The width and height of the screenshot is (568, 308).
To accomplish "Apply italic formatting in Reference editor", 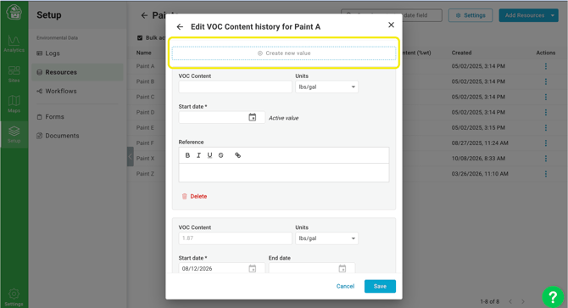I will (x=198, y=155).
